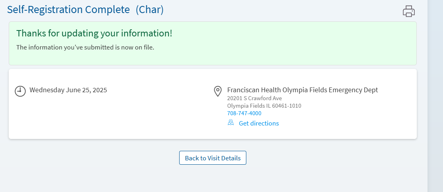Click the Self-Registration Complete heading
This screenshot has height=192, width=443.
68,10
